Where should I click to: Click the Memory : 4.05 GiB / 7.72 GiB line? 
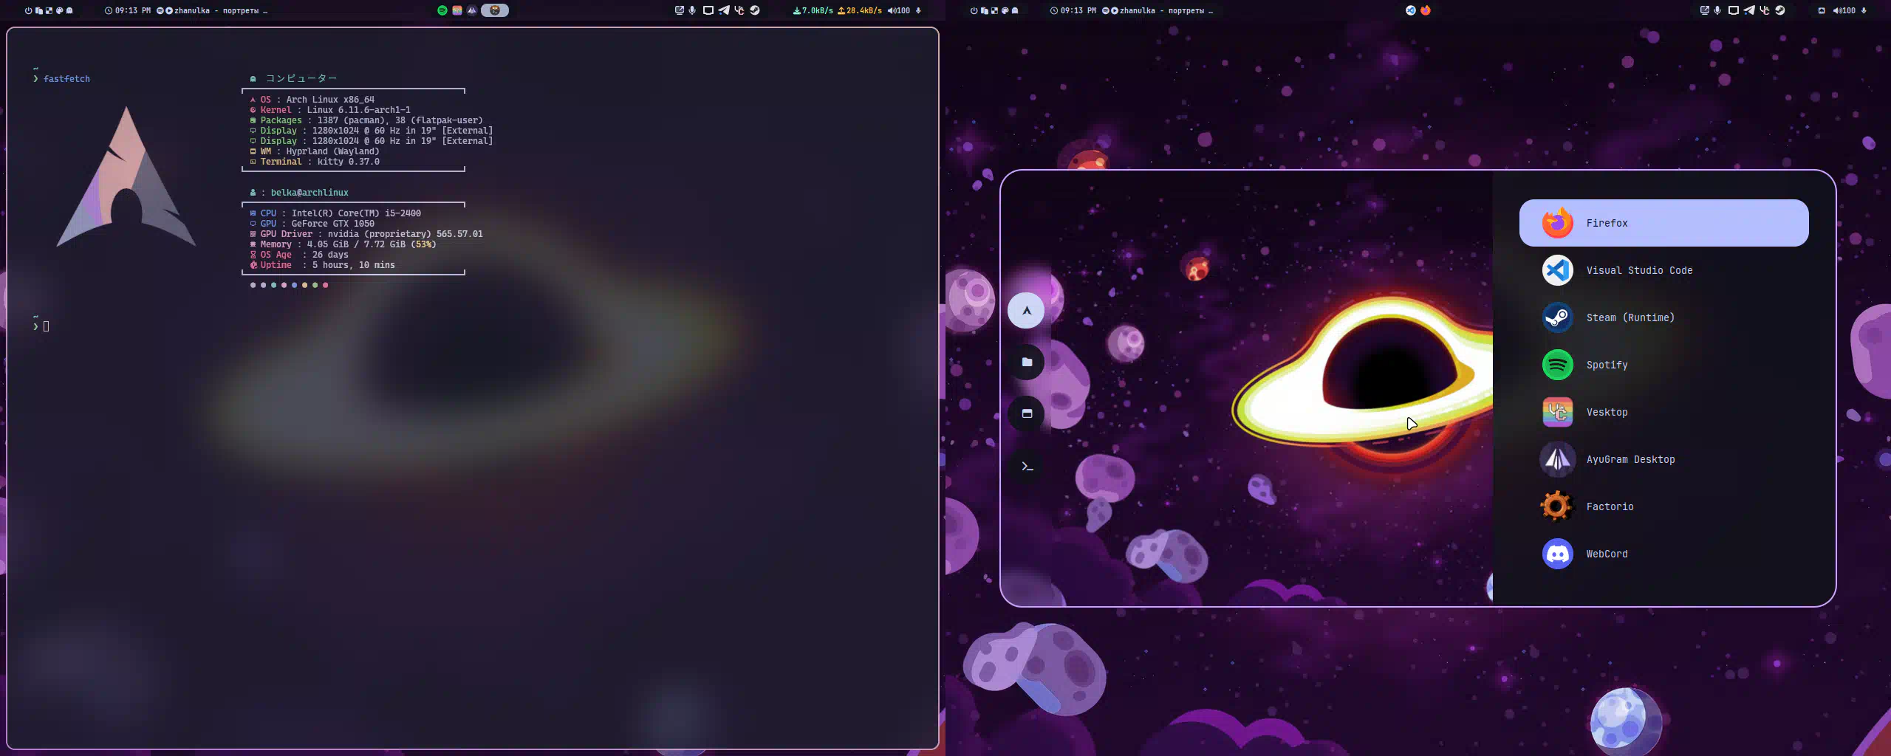coord(343,244)
